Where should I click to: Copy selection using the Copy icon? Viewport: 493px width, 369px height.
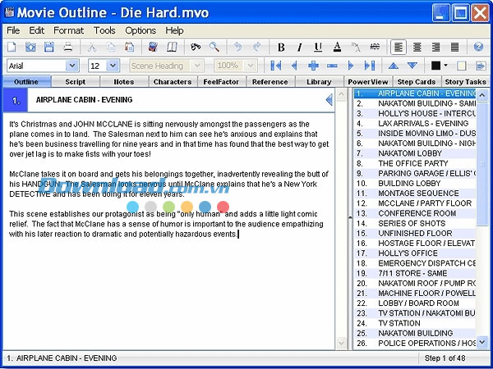tap(111, 47)
